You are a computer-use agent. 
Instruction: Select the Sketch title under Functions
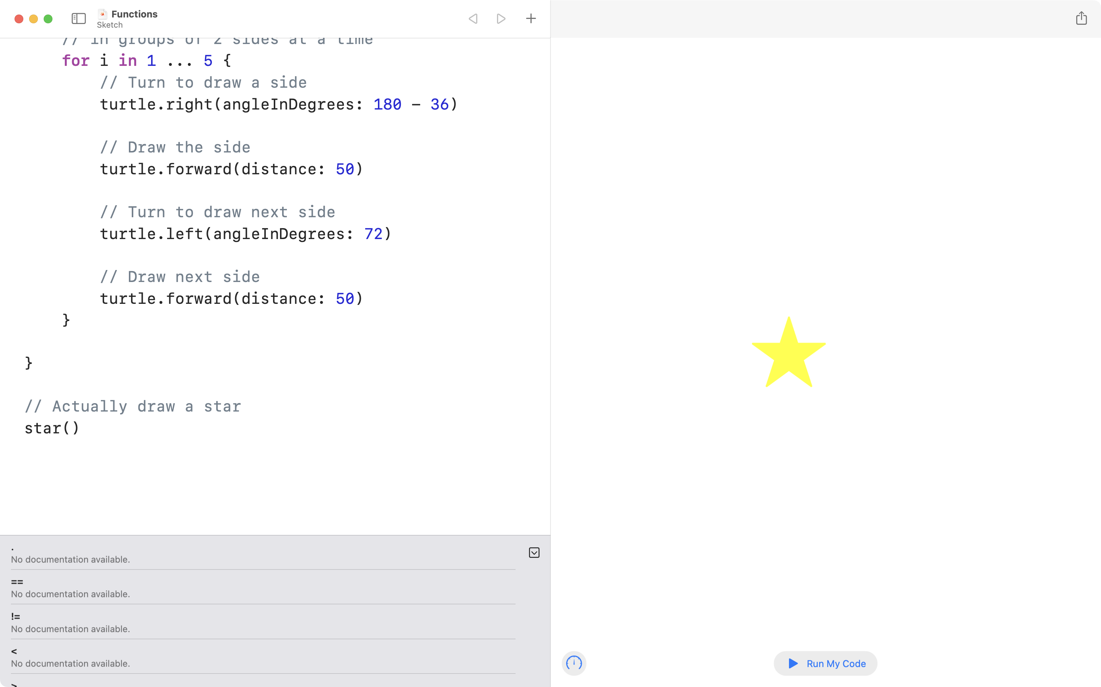coord(109,25)
